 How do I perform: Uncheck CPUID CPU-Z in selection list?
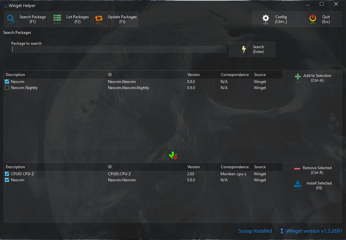point(7,174)
